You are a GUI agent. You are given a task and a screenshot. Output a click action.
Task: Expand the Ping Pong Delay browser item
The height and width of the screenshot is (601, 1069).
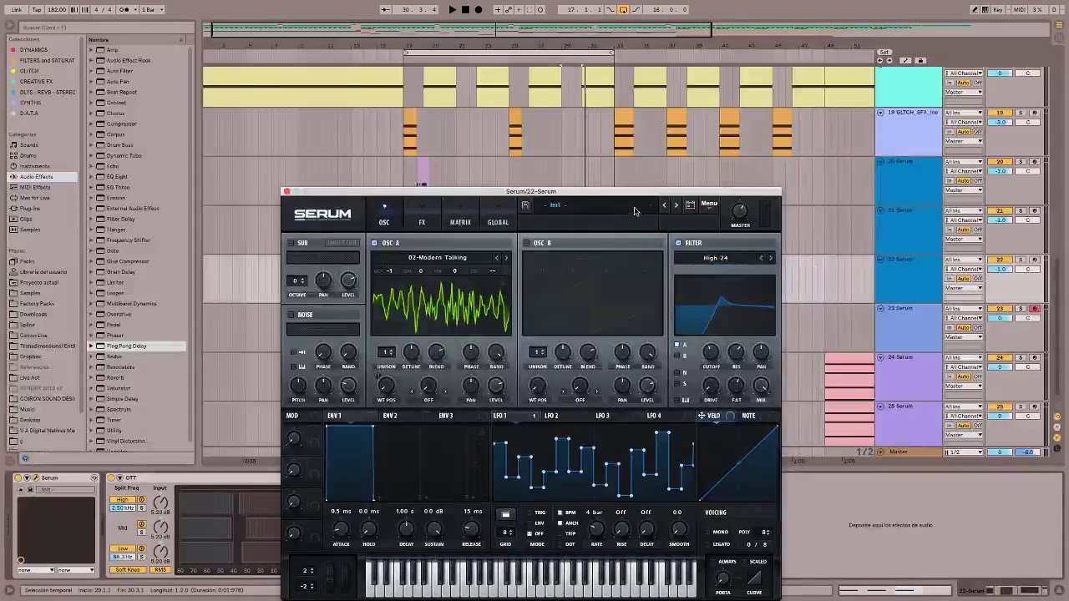(x=92, y=346)
